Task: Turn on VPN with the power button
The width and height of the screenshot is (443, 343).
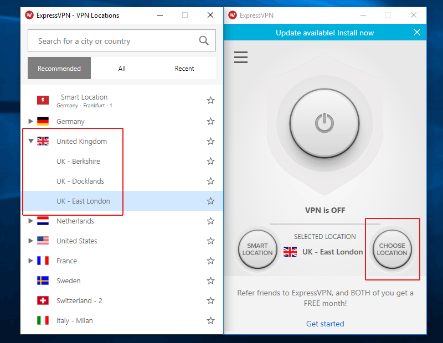Action: pos(324,123)
